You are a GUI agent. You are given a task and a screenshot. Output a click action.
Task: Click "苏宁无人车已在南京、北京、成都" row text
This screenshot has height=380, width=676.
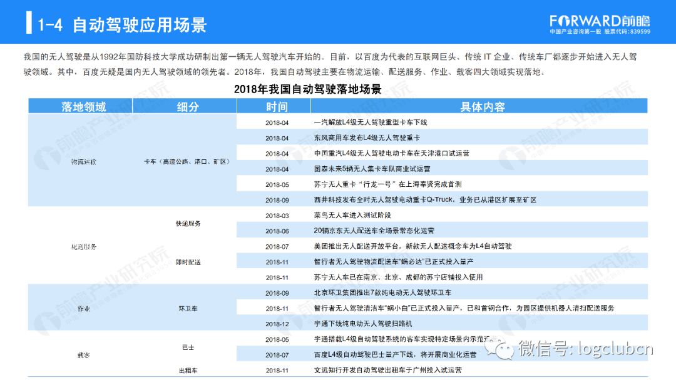[x=398, y=277]
